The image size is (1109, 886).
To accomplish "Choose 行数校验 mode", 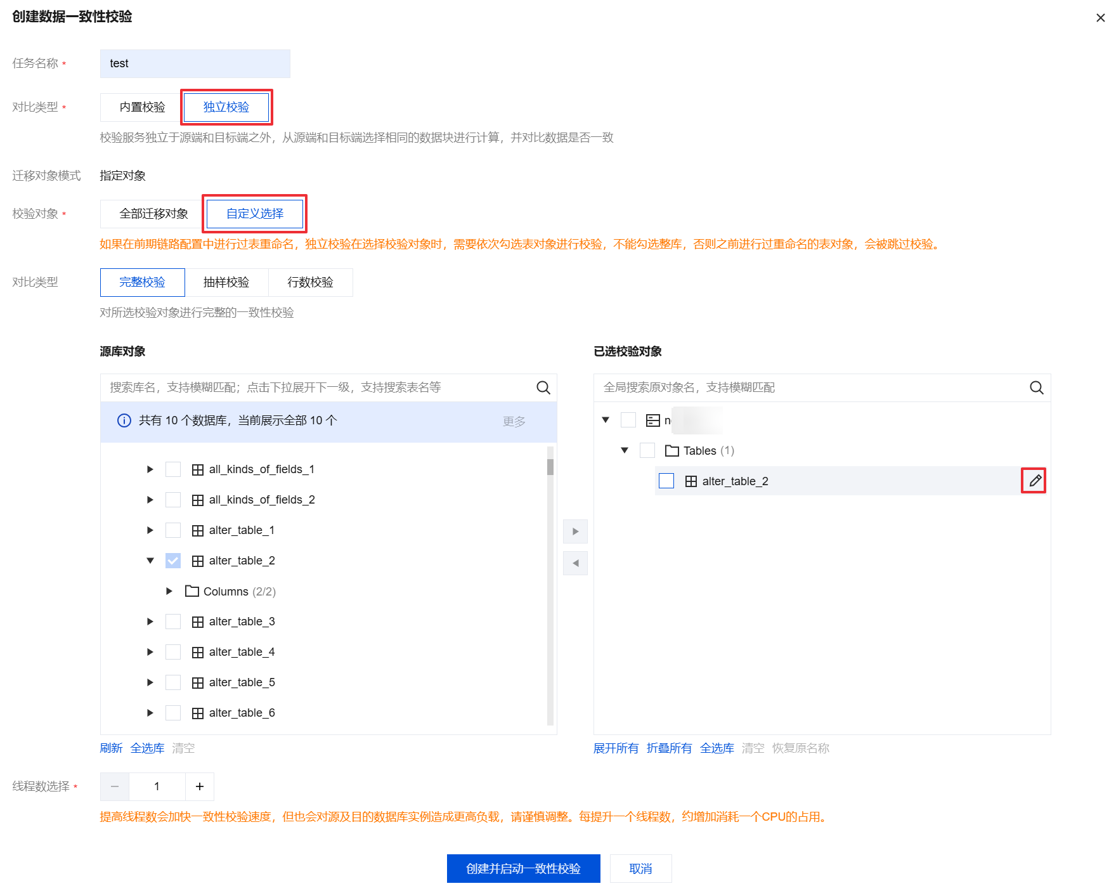I will point(310,282).
